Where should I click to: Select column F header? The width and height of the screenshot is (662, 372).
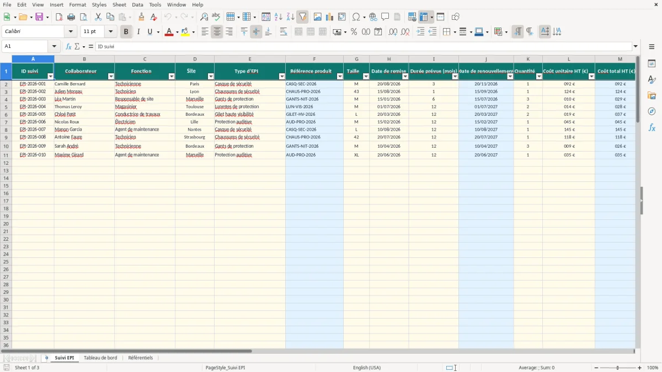[x=314, y=59]
